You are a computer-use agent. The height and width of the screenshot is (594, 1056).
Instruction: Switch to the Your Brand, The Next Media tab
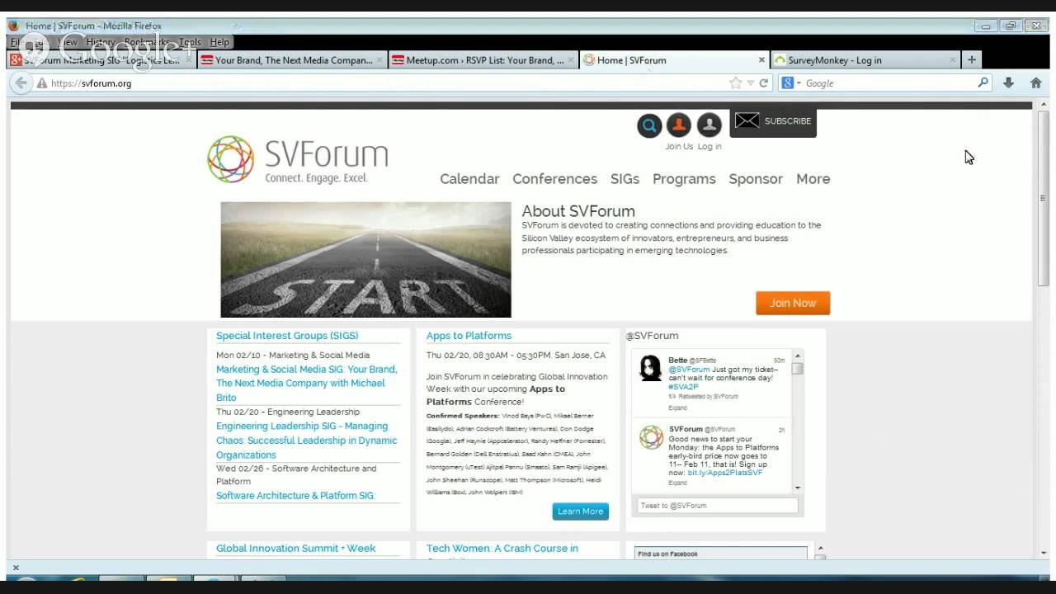(292, 59)
